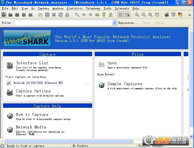Viewport: 194px width, 148px height.
Task: Open the filter history dropdown arrow
Action: pyautogui.click(x=115, y=23)
